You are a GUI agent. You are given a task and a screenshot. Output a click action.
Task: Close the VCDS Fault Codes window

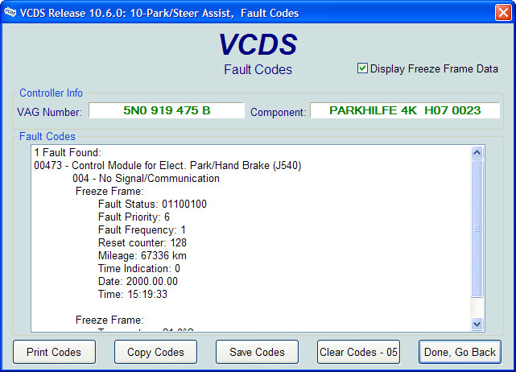coord(503,13)
